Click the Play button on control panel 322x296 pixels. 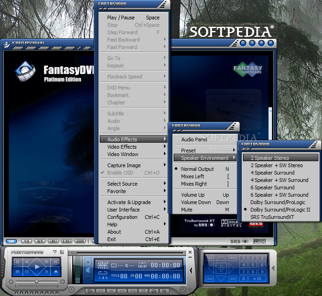click(x=37, y=266)
